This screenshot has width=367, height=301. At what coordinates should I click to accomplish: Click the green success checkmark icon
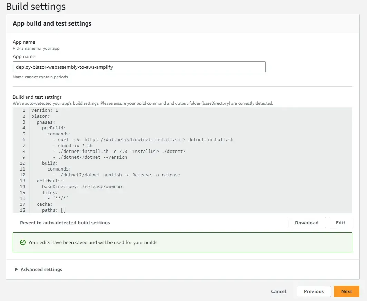pos(22,242)
